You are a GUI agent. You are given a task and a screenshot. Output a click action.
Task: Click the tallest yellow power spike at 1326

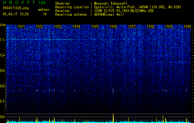point(113,118)
